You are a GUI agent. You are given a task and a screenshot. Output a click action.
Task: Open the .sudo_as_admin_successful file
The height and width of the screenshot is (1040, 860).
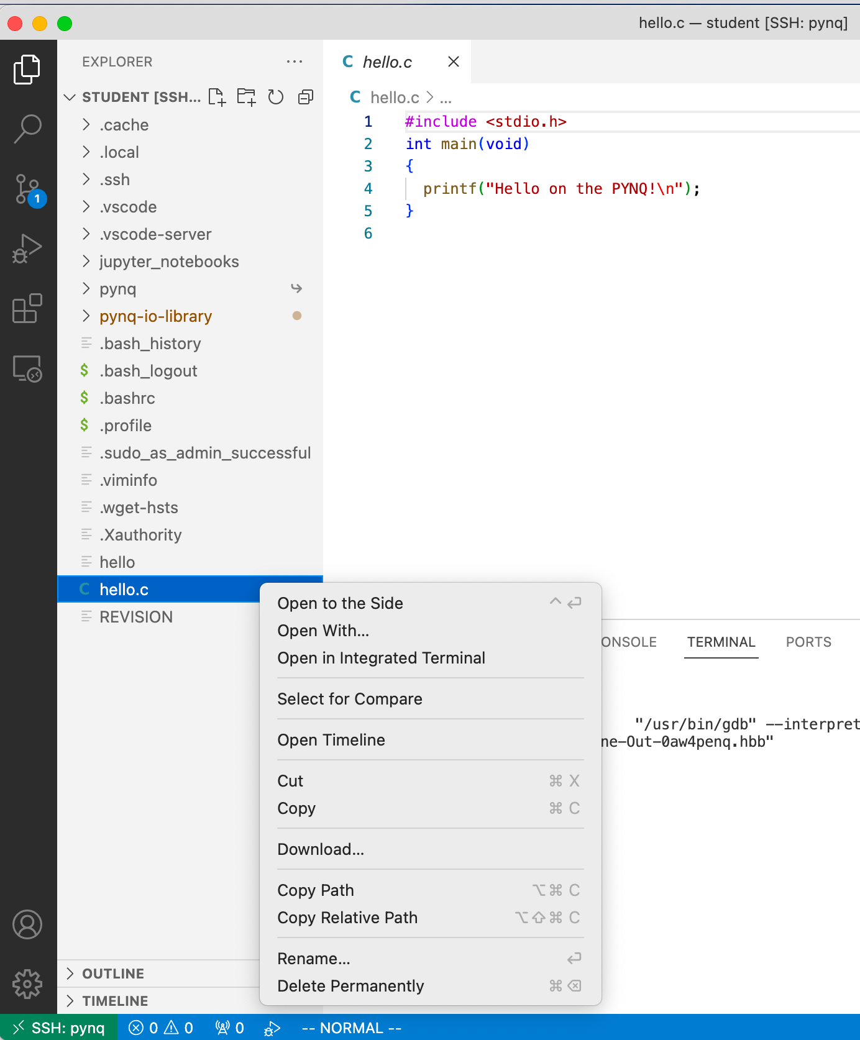190,453
